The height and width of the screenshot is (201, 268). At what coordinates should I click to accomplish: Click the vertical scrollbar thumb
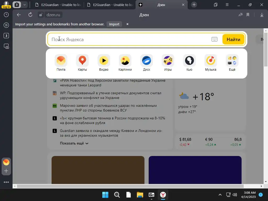(x=266, y=49)
